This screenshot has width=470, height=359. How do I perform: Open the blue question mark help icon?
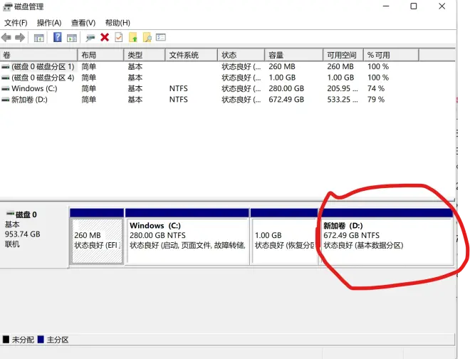click(x=58, y=37)
